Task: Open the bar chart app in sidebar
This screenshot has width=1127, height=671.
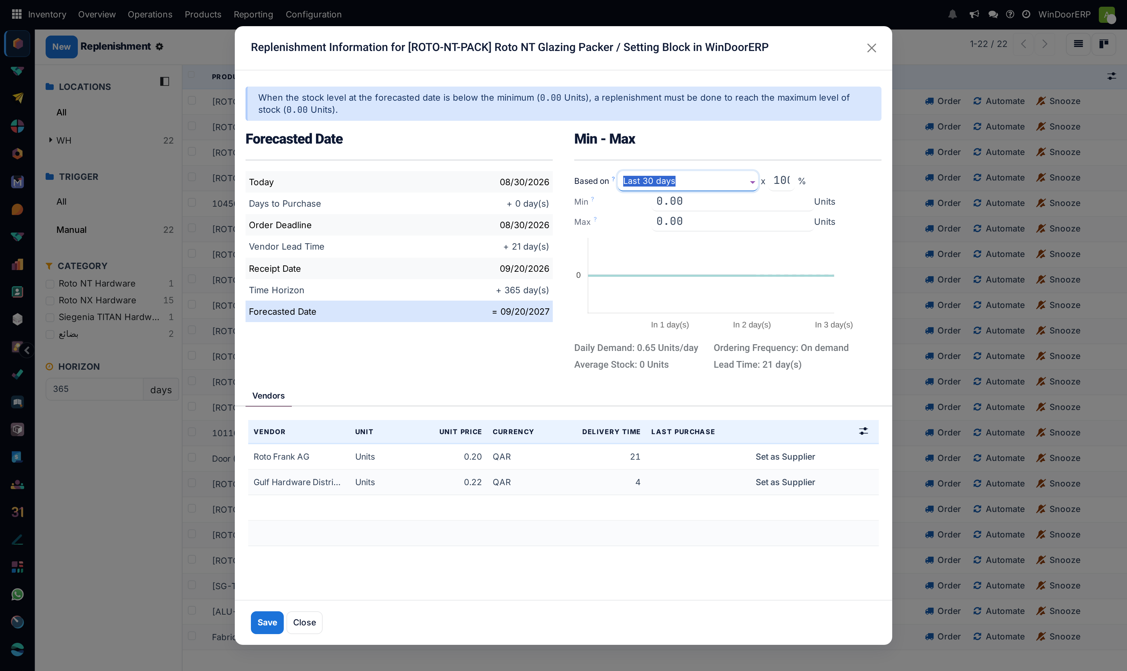Action: pos(17,264)
